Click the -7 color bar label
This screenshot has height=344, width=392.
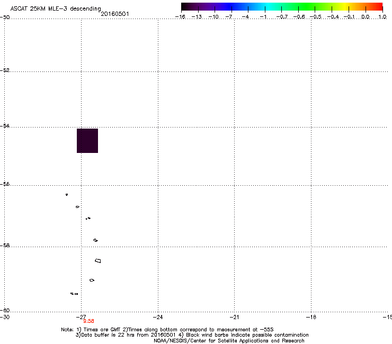click(x=229, y=17)
